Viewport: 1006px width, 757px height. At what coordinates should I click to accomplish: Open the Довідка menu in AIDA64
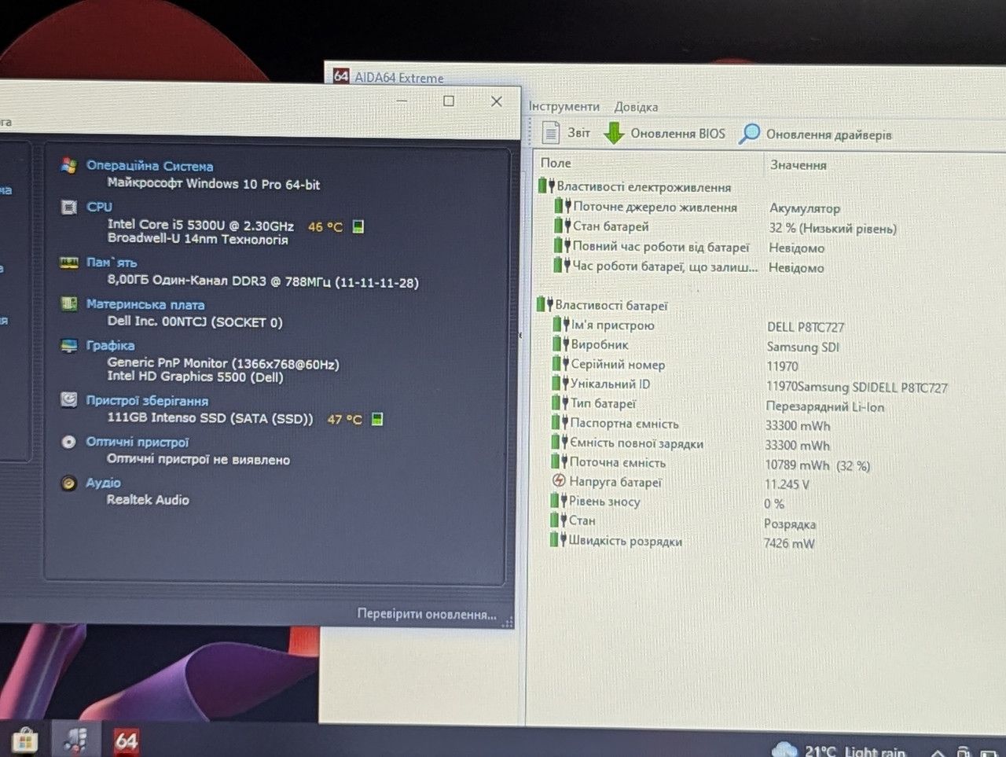[636, 107]
